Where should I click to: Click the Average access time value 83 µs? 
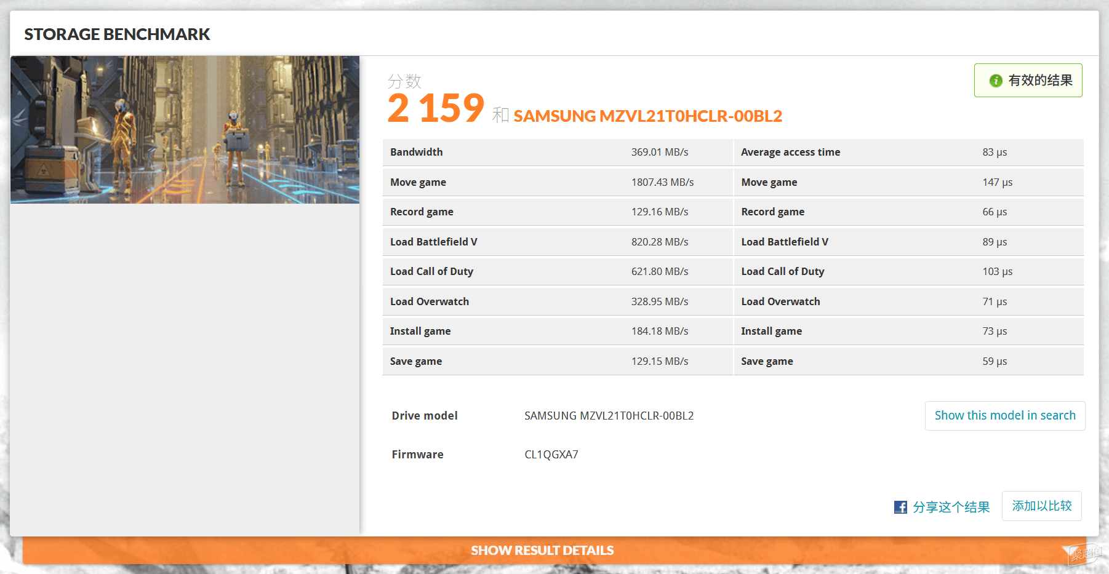click(995, 152)
